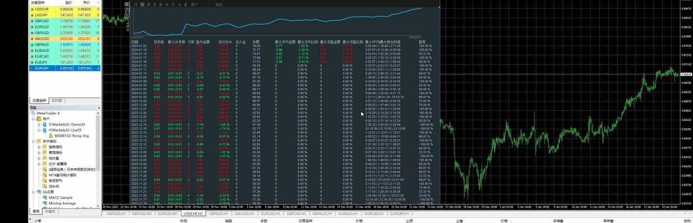The width and height of the screenshot is (693, 223).
Task: Open the XAUUSD,H1 chart tab
Action: pyautogui.click(x=245, y=214)
